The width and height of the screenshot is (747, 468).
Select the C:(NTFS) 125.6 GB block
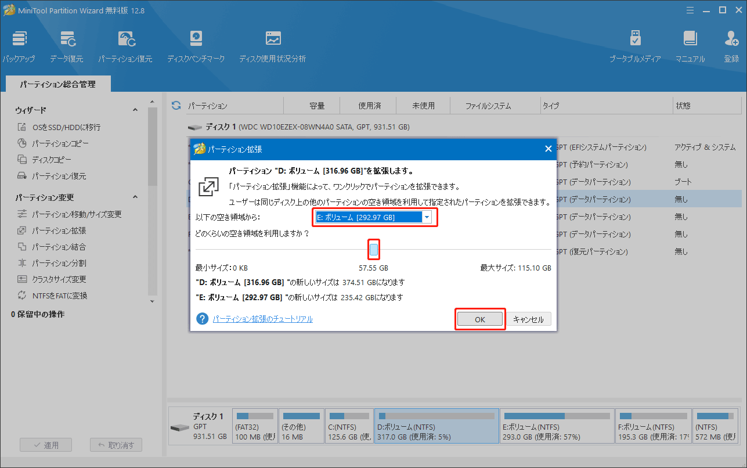coord(349,426)
